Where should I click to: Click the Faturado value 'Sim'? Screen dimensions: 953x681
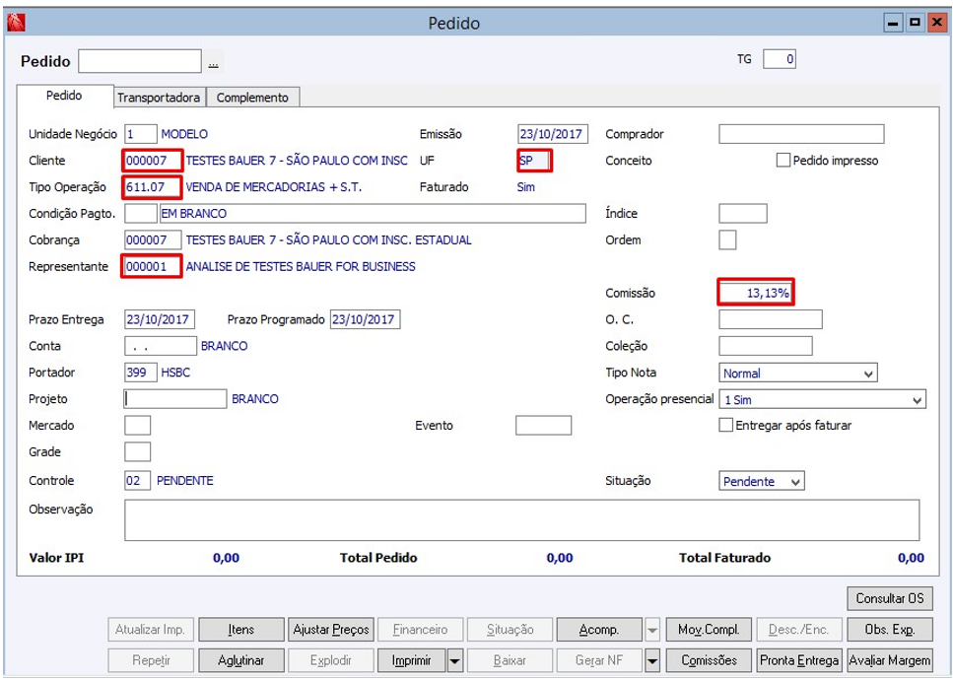point(525,186)
